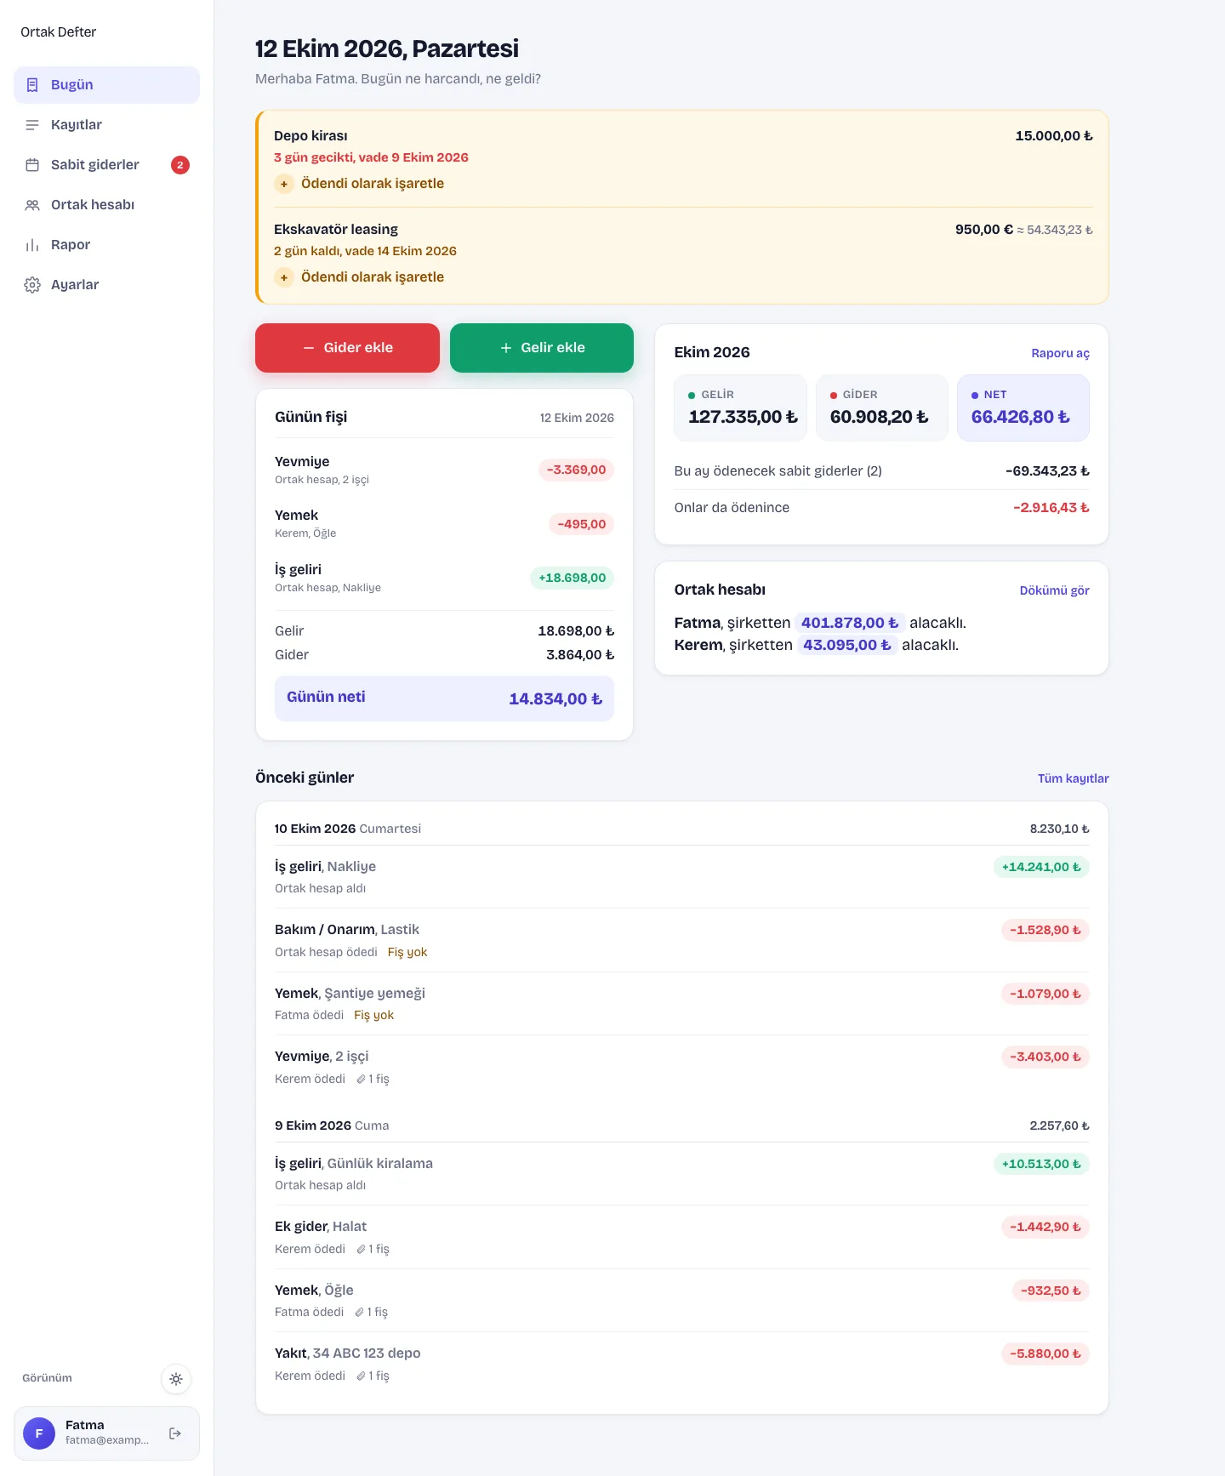
Task: Select the GİDER 60.908,20 card
Action: pyautogui.click(x=881, y=408)
